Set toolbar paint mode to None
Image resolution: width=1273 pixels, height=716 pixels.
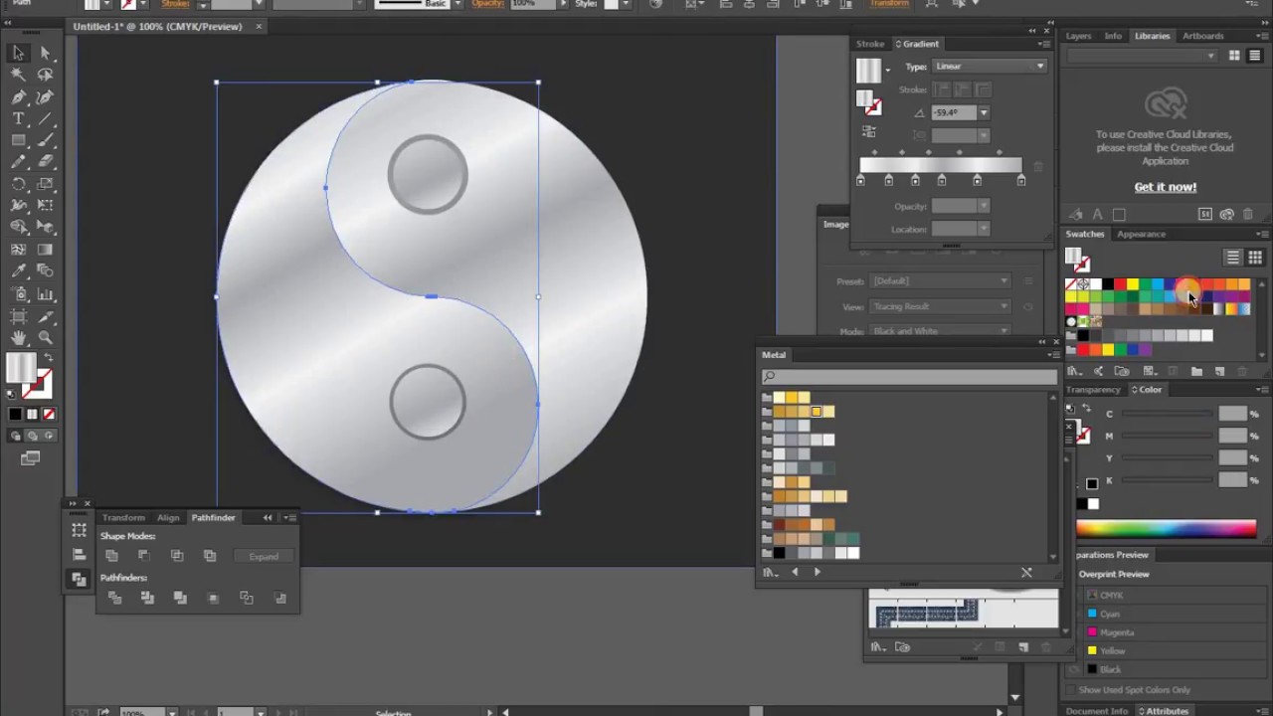[x=49, y=414]
